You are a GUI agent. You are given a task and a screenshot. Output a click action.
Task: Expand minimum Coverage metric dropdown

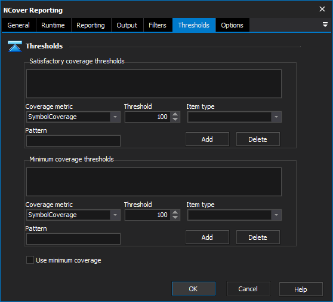(x=115, y=215)
